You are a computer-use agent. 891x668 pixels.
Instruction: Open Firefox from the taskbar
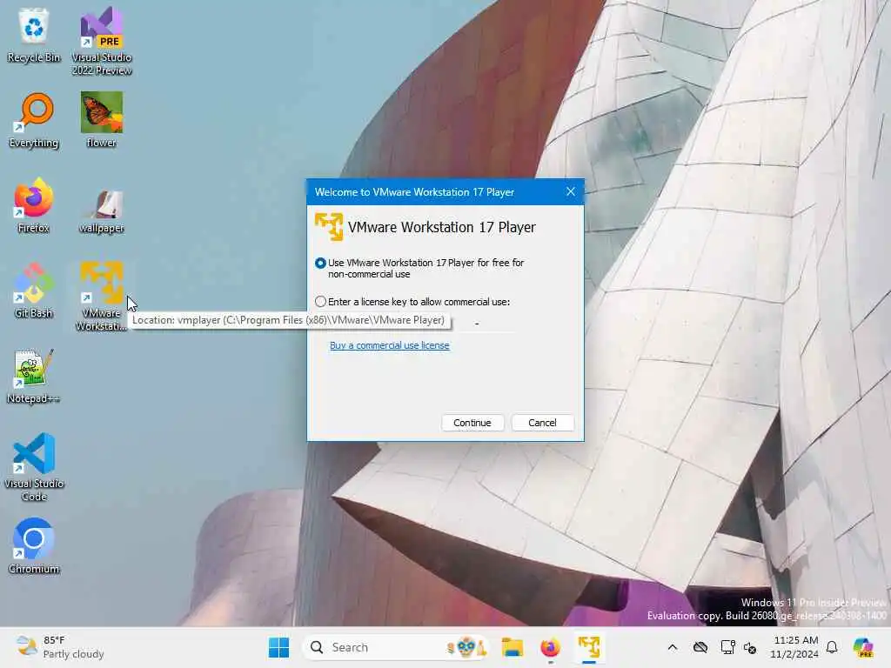[550, 647]
